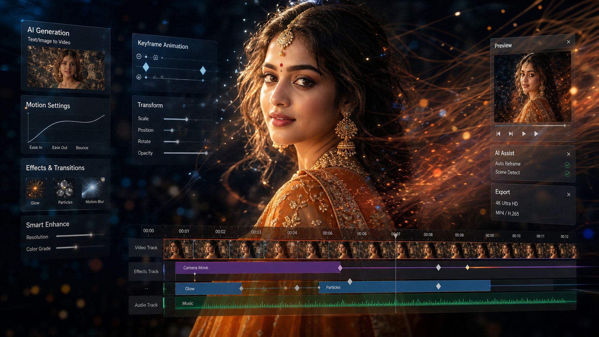Click the large left keyframe diamond in Keyframe Animation

point(146,67)
